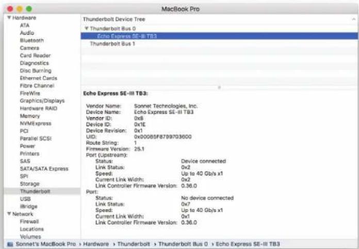Select Audio in the sidebar
Screen dimensions: 359x249
pyautogui.click(x=27, y=33)
